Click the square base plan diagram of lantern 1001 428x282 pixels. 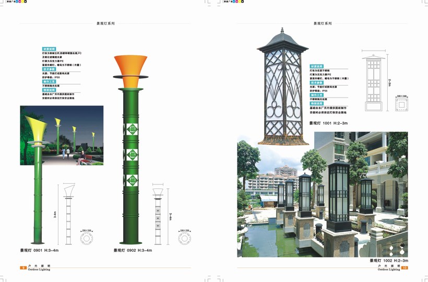[402, 105]
